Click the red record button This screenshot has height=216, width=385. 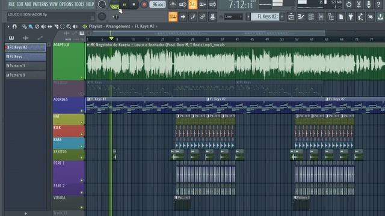[144, 4]
